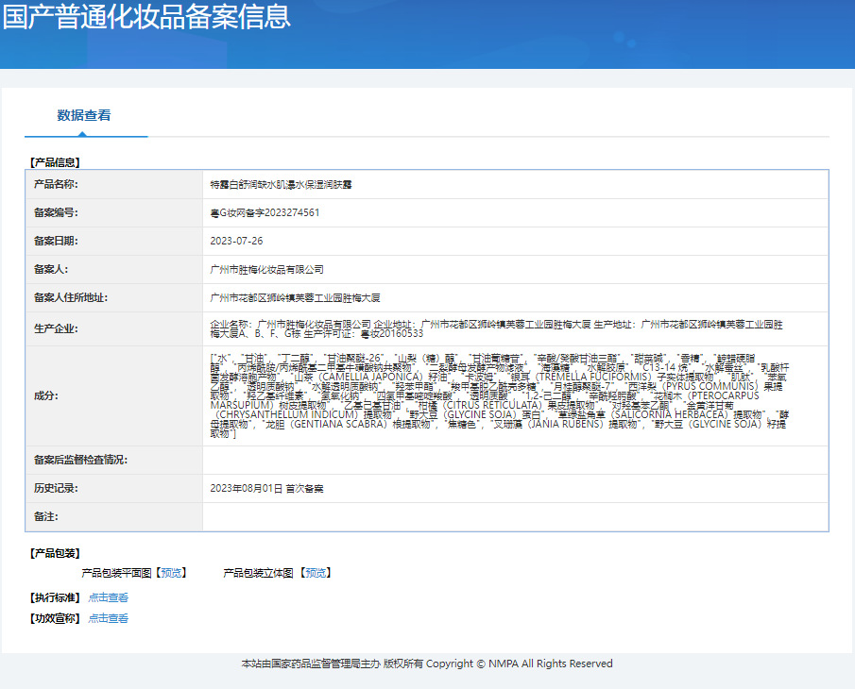Click product name 特露白舒润缺水肌爆水保湿润肤露
The image size is (855, 689).
coord(281,185)
